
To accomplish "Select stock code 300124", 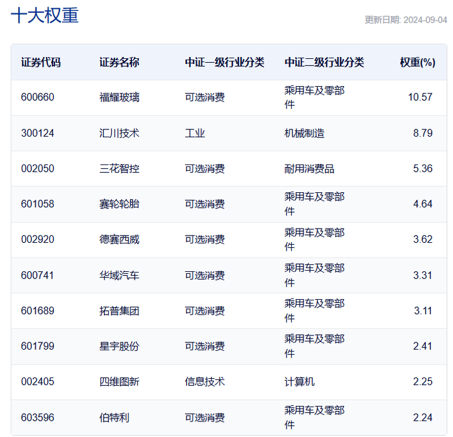I will [38, 133].
